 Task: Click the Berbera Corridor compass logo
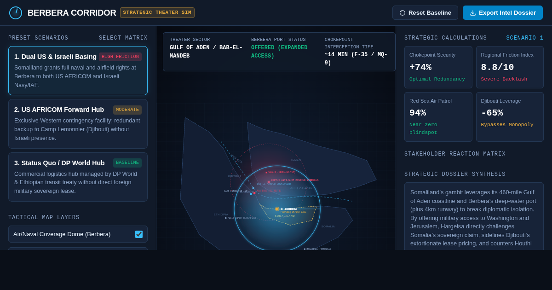[x=16, y=13]
